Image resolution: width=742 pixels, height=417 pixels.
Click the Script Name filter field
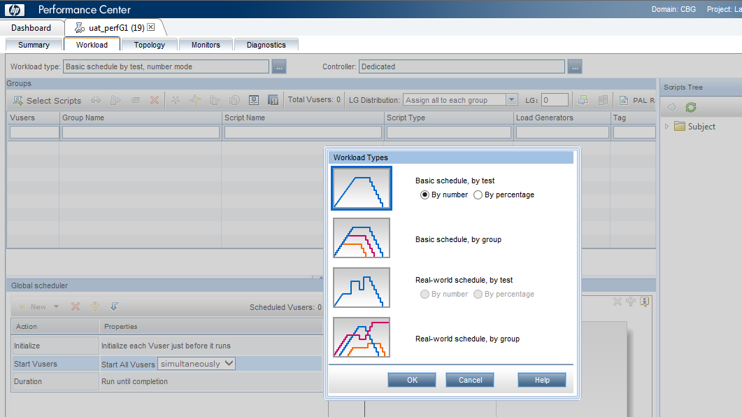(x=303, y=132)
